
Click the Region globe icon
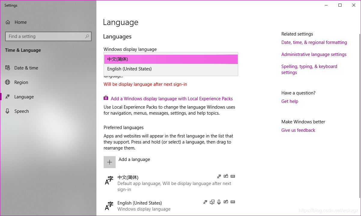point(8,82)
